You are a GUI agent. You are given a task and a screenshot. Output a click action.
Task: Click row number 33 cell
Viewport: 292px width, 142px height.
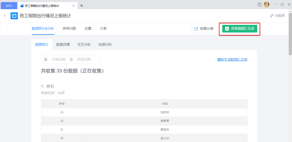point(62,112)
